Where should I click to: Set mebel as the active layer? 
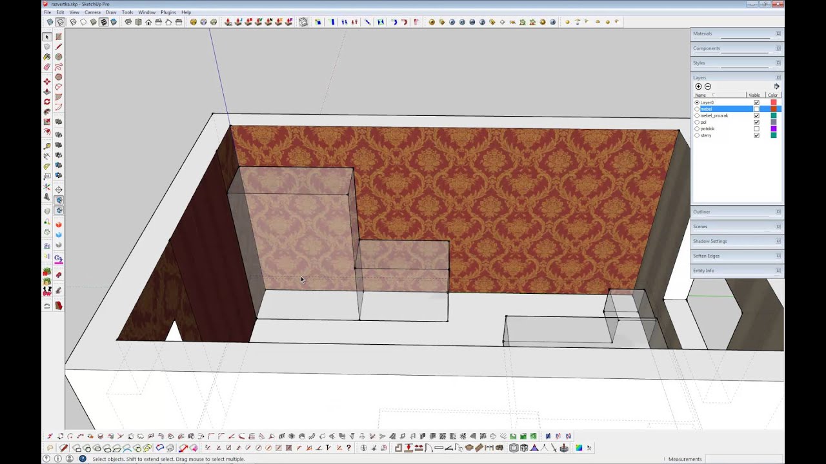coord(697,109)
